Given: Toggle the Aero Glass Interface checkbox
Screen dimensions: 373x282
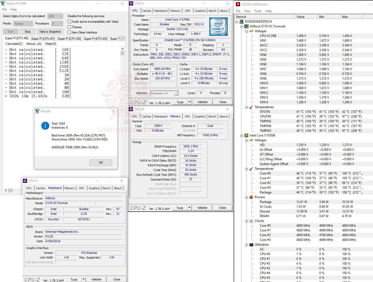Looking at the screenshot, I should [69, 32].
